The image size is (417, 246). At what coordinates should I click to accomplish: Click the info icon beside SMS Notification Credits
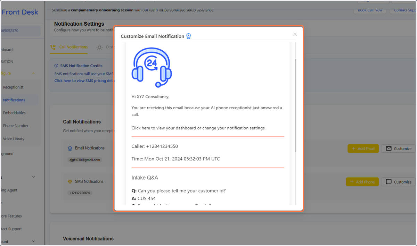[56, 66]
